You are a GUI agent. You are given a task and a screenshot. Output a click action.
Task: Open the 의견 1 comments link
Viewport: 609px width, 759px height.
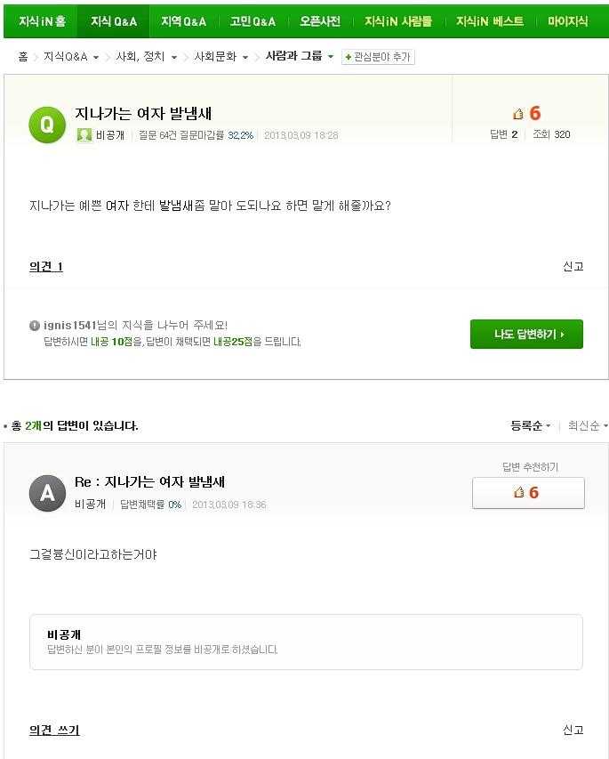click(46, 266)
